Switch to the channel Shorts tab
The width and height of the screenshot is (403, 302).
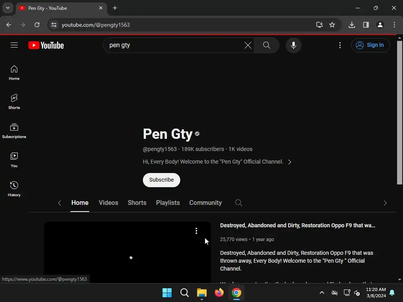coord(137,203)
